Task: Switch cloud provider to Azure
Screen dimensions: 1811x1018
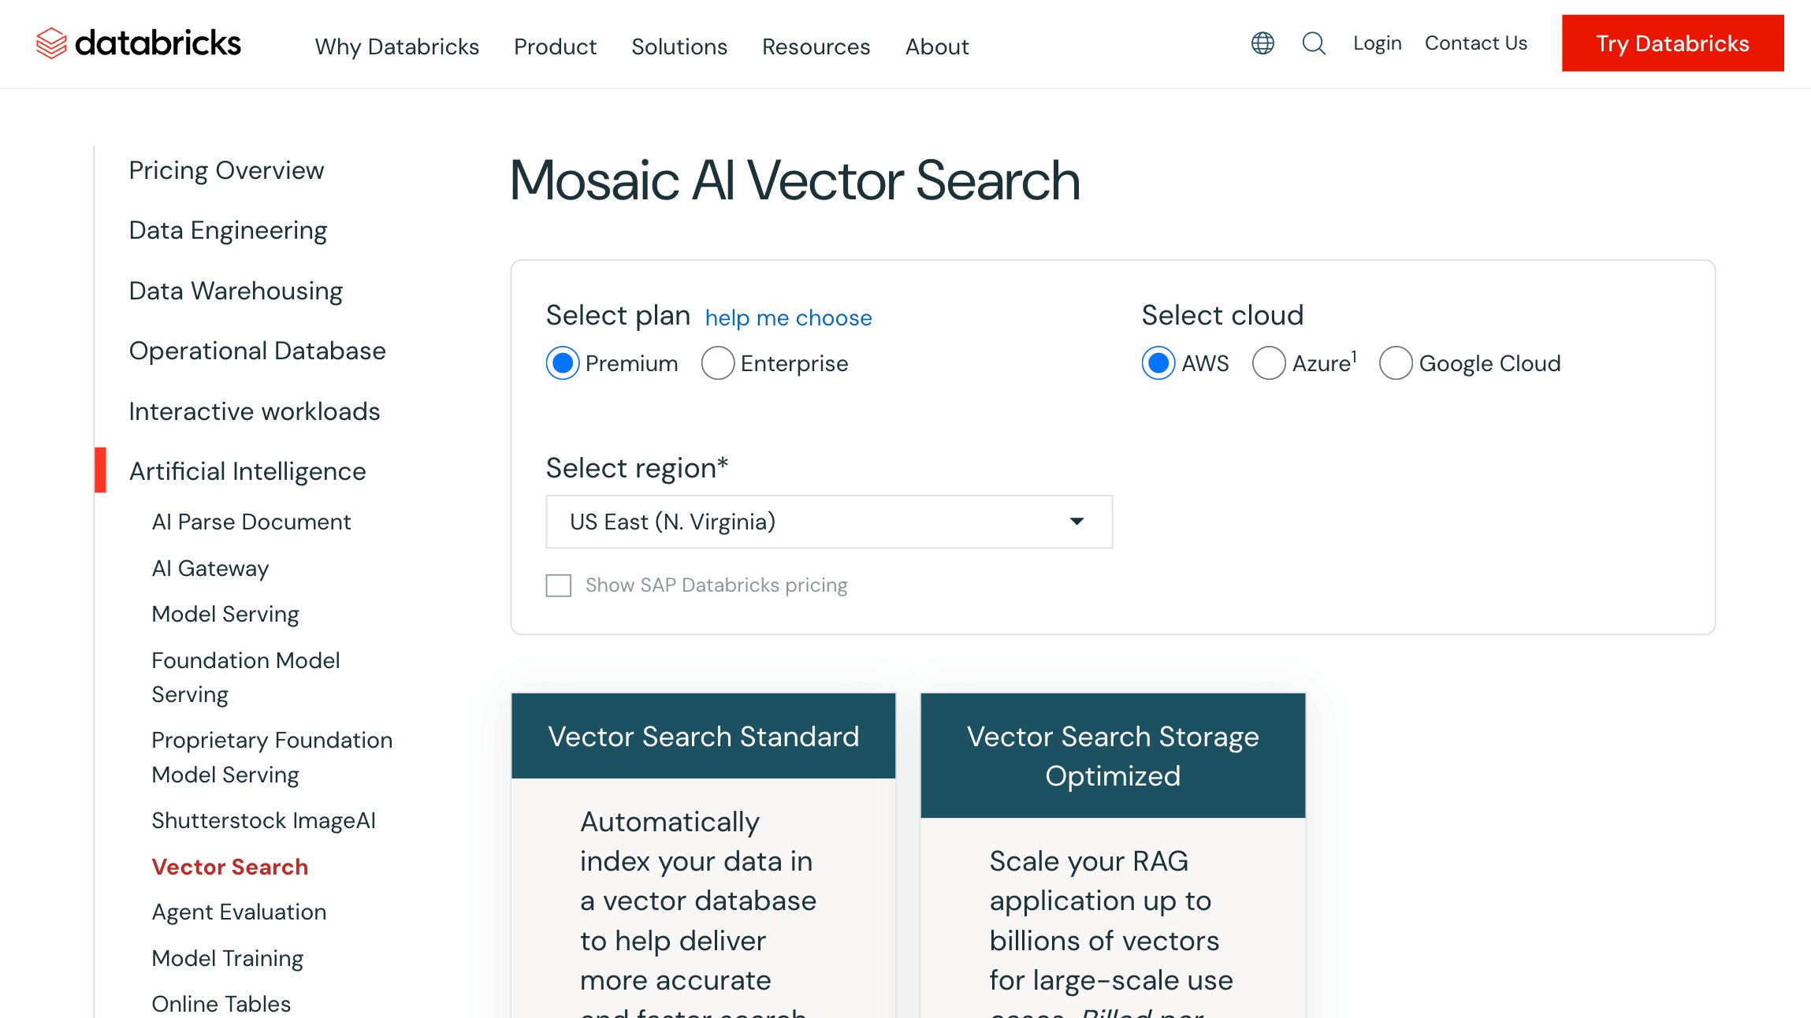Action: 1269,363
